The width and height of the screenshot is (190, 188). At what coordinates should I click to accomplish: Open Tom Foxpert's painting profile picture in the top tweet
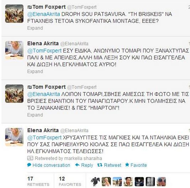click(x=14, y=14)
